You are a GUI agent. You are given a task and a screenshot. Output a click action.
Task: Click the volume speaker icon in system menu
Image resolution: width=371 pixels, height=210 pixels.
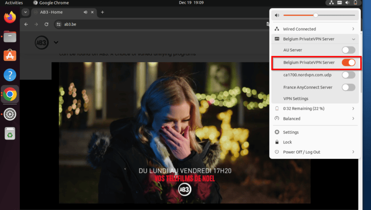[x=277, y=15]
